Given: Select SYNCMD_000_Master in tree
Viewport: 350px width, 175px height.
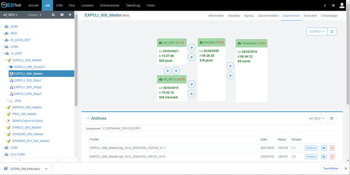Looking at the screenshot, I should tap(28, 134).
